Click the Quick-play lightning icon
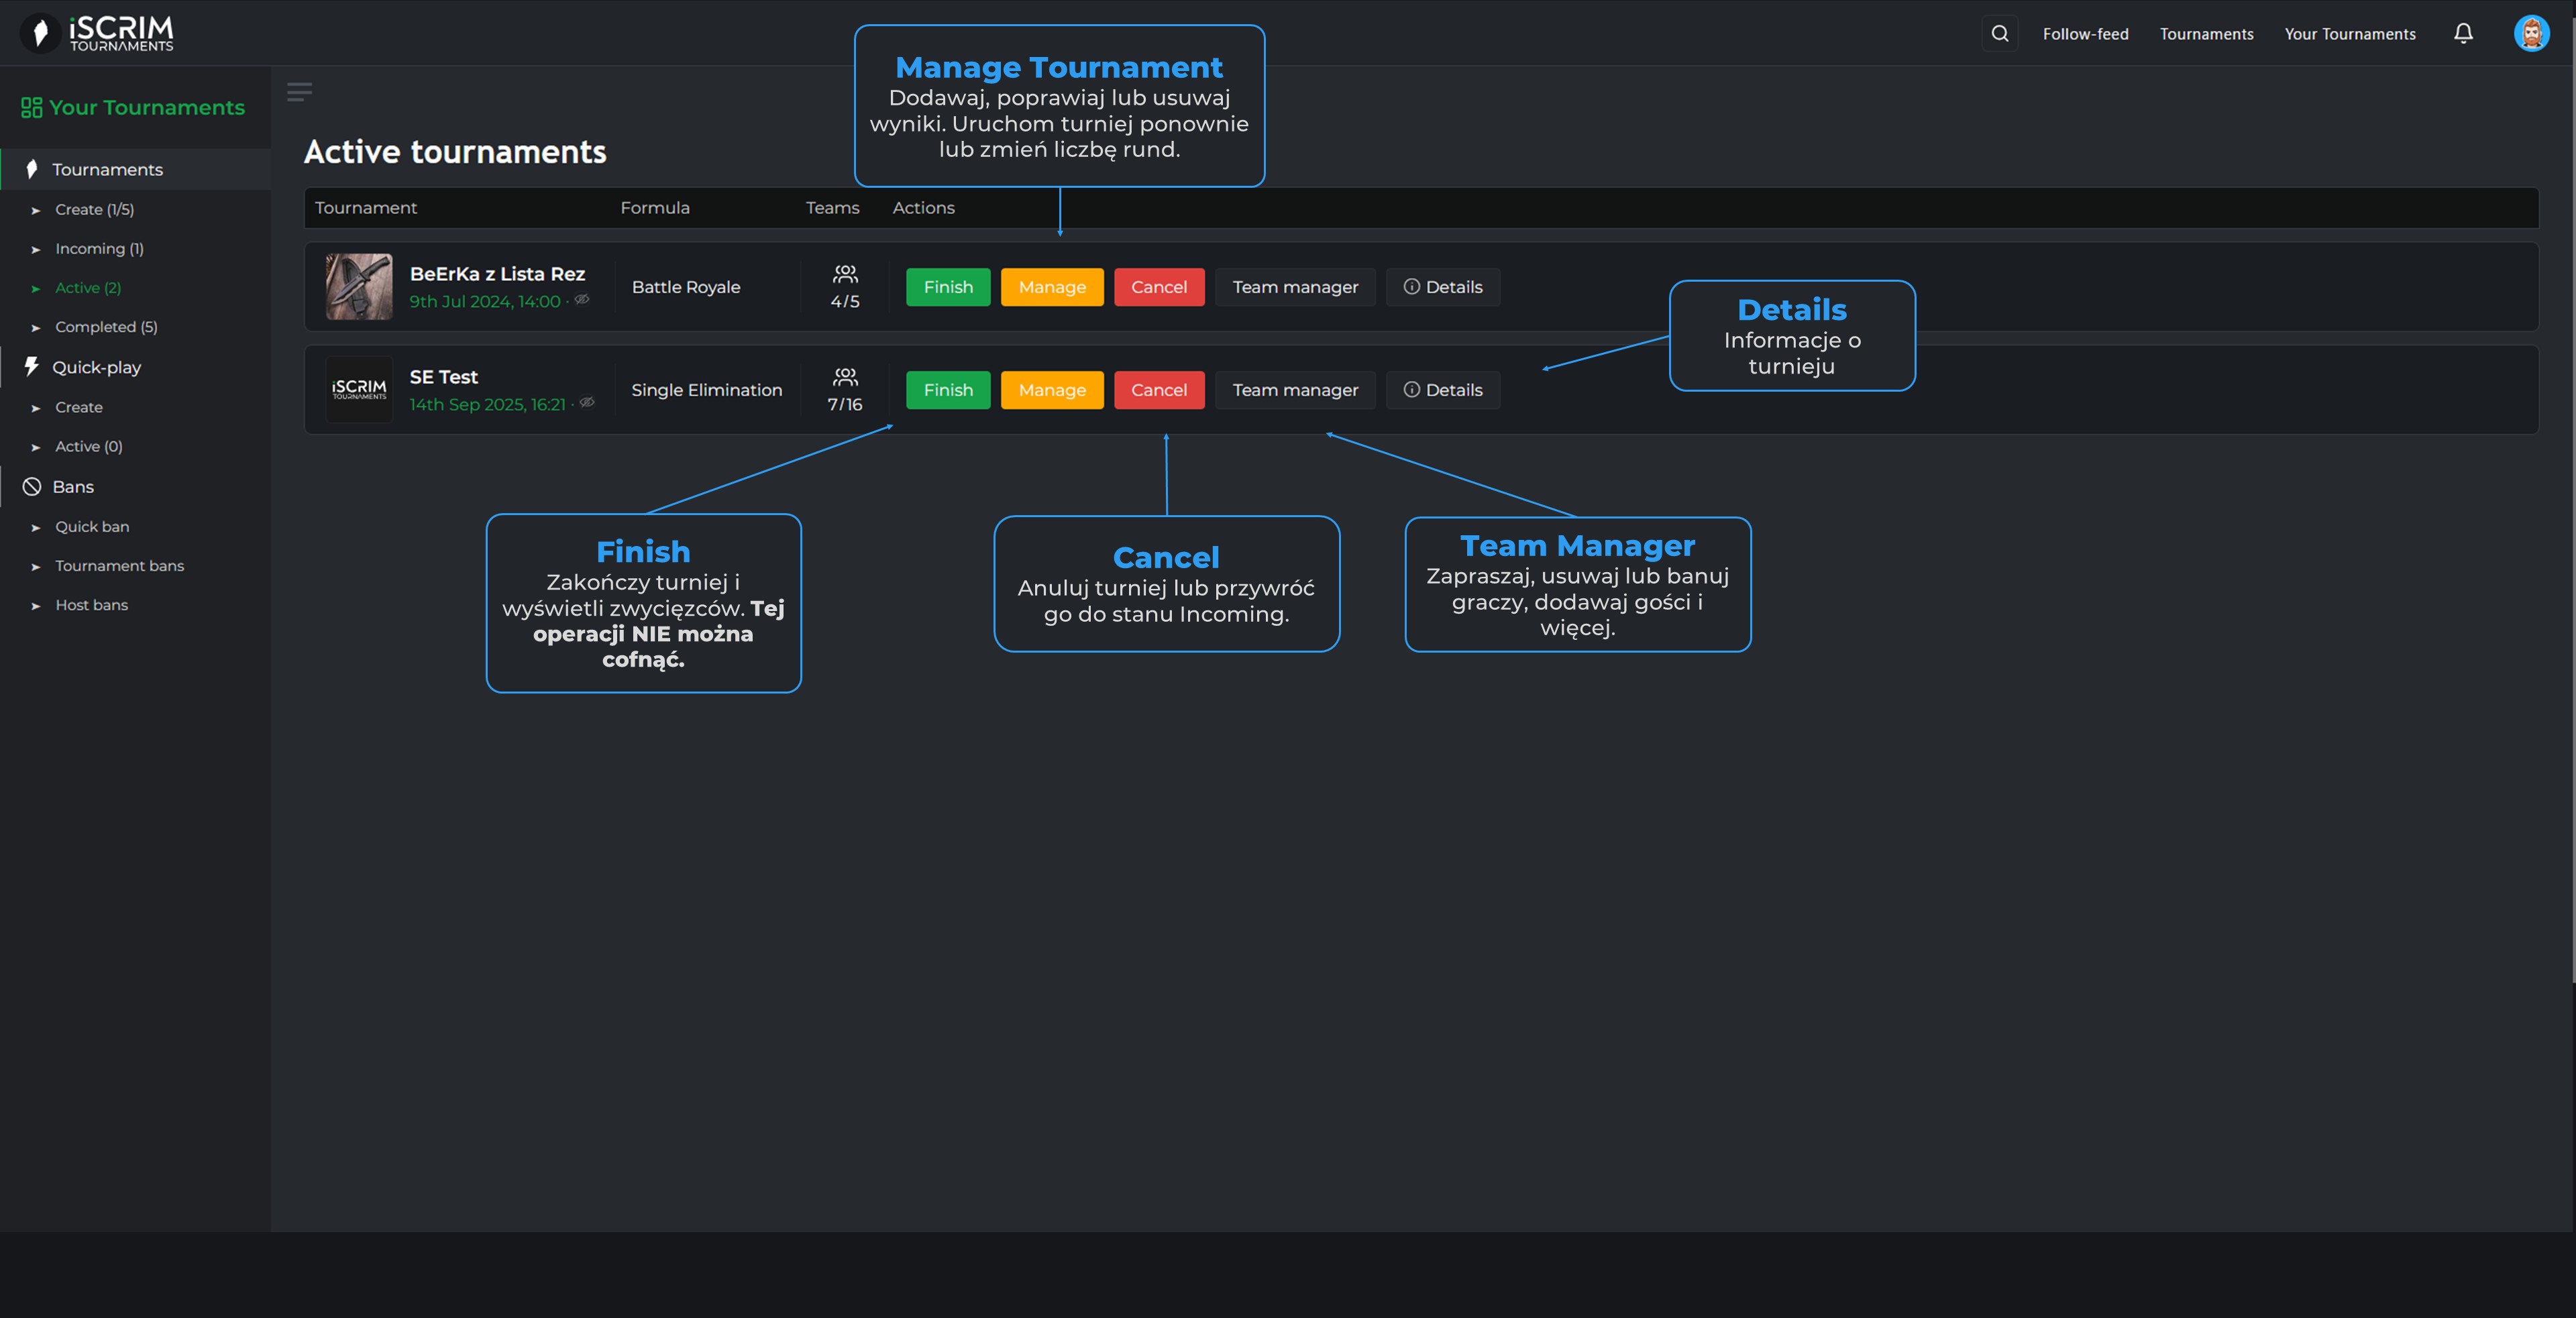 (32, 367)
